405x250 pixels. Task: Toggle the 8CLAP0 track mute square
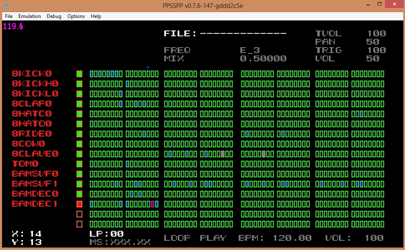pos(79,104)
